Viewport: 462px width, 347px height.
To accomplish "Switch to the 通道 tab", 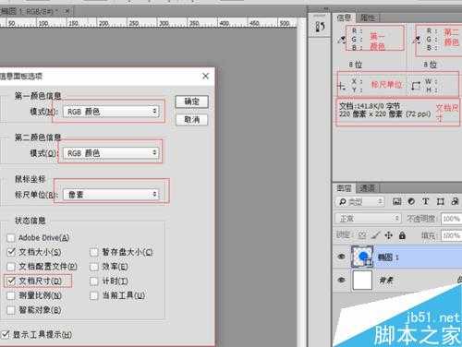I will [x=368, y=187].
